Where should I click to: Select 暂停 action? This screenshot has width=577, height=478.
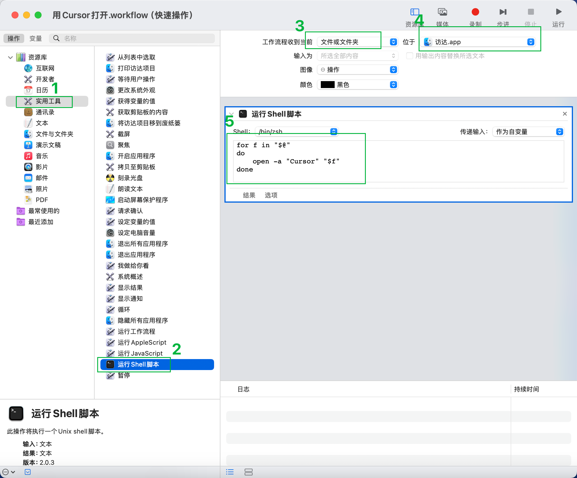pos(124,376)
